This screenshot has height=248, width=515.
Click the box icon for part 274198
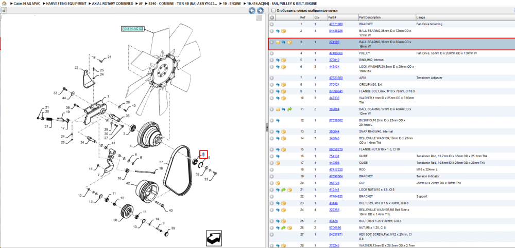pos(289,42)
